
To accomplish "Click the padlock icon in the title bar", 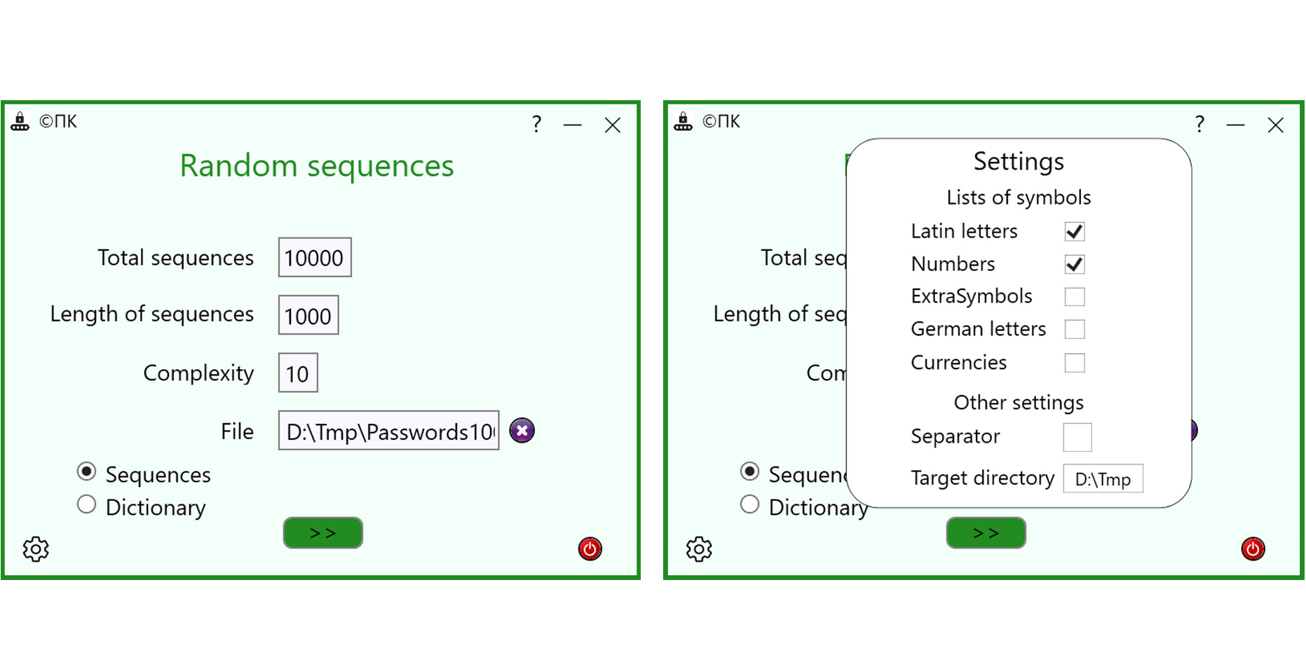I will (x=20, y=120).
